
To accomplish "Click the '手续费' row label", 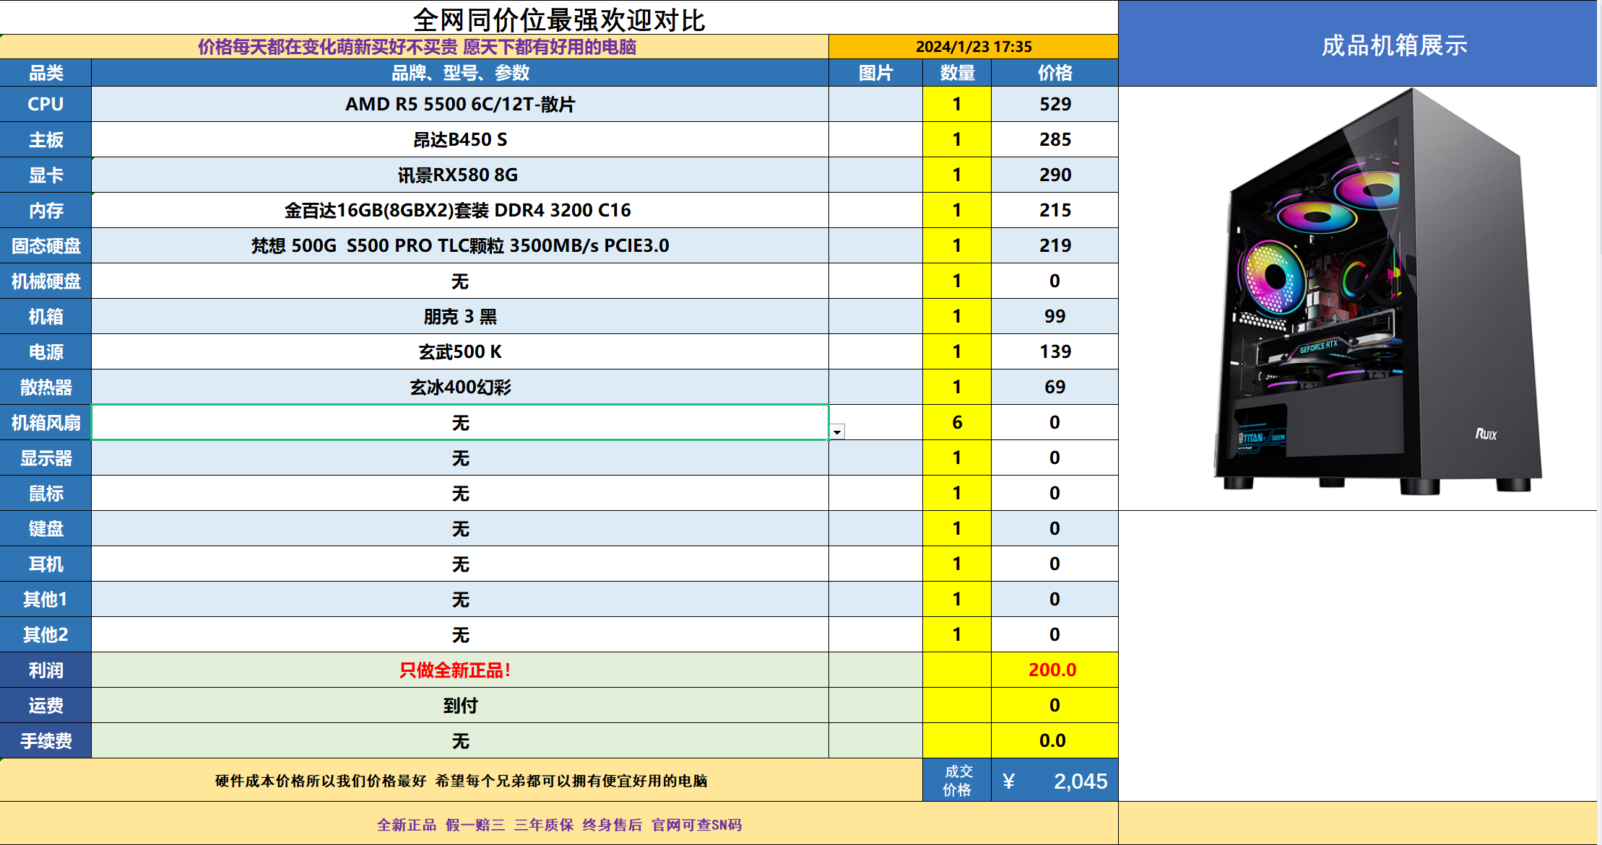I will click(46, 740).
